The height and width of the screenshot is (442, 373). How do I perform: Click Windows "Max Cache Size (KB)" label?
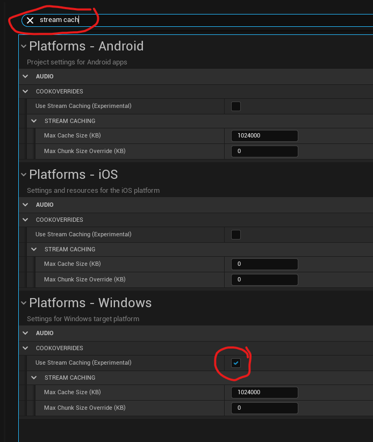coord(73,392)
